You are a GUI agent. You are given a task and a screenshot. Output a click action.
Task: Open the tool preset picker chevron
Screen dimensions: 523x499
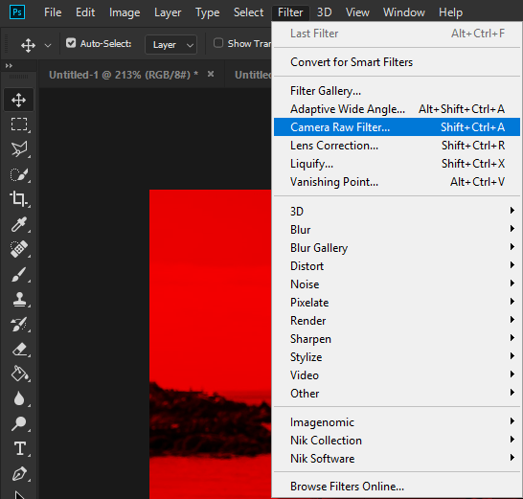click(x=48, y=45)
